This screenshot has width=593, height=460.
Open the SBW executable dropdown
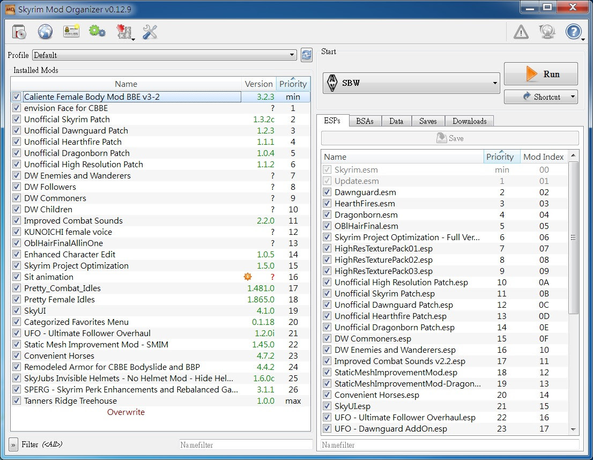pyautogui.click(x=411, y=83)
